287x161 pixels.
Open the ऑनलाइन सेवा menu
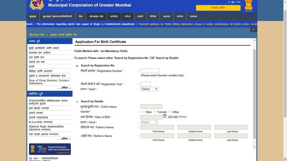point(96,16)
